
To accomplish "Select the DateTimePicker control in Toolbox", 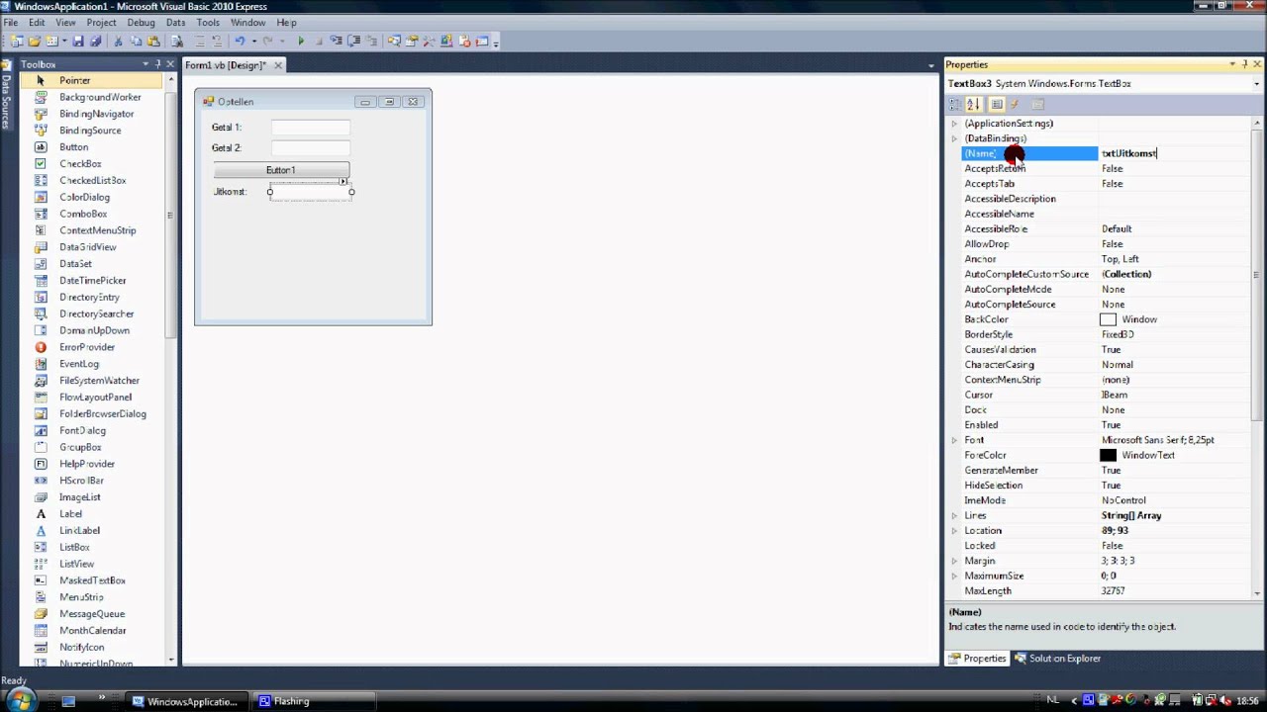I will 92,280.
